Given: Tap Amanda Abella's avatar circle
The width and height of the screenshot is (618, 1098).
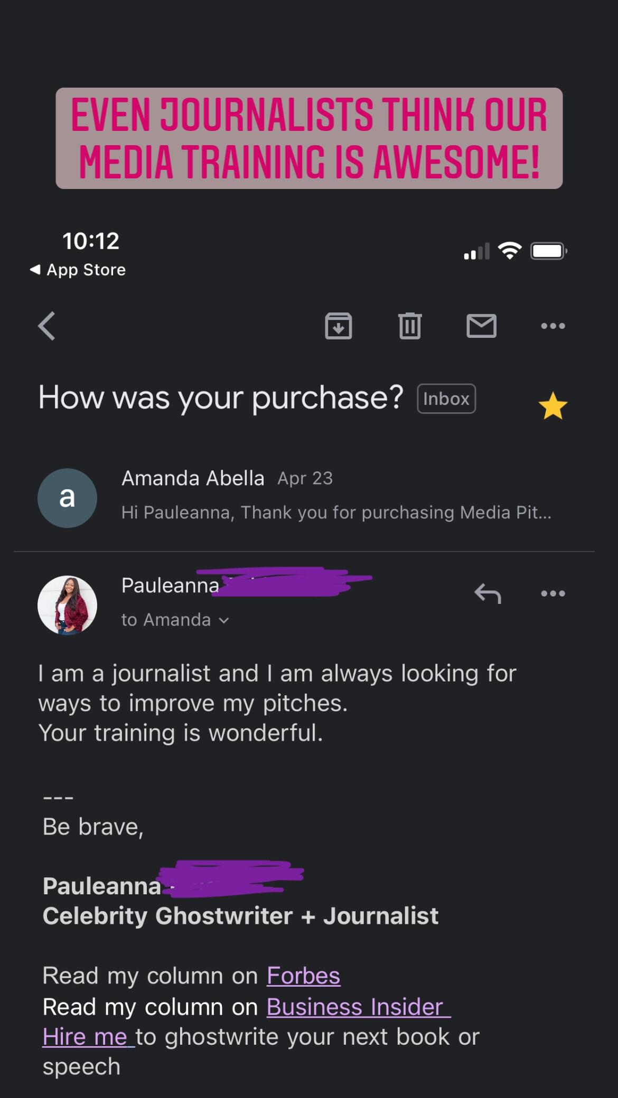Looking at the screenshot, I should [67, 498].
